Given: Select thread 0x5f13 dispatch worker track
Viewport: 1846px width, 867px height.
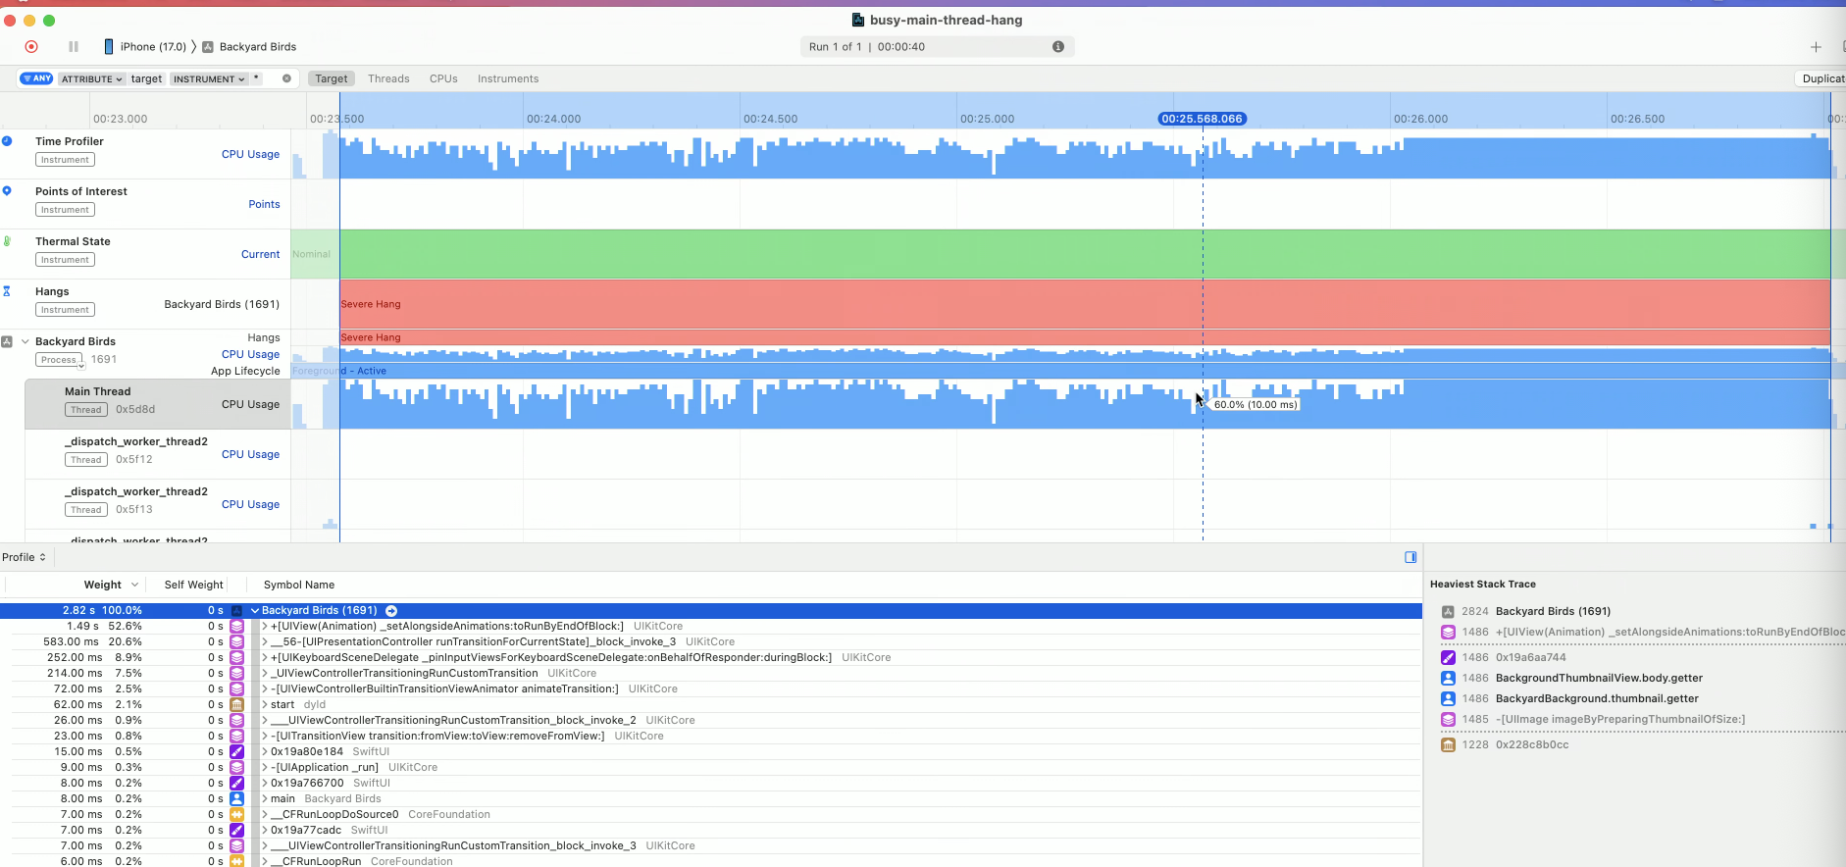Looking at the screenshot, I should [x=158, y=503].
